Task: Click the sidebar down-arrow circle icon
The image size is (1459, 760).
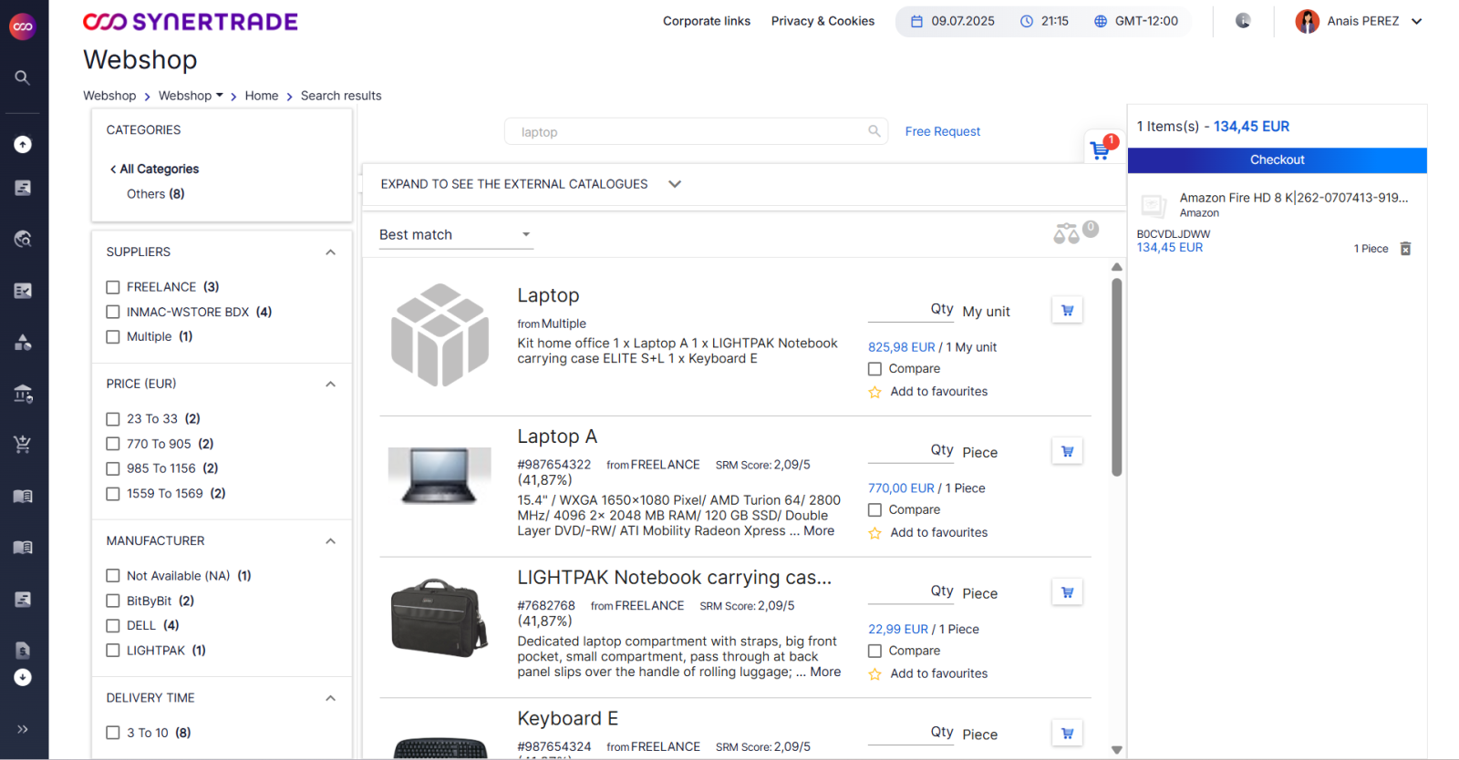Action: tap(23, 677)
